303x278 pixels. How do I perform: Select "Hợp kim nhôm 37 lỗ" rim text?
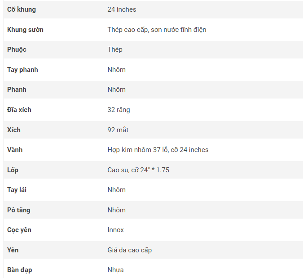(137, 150)
